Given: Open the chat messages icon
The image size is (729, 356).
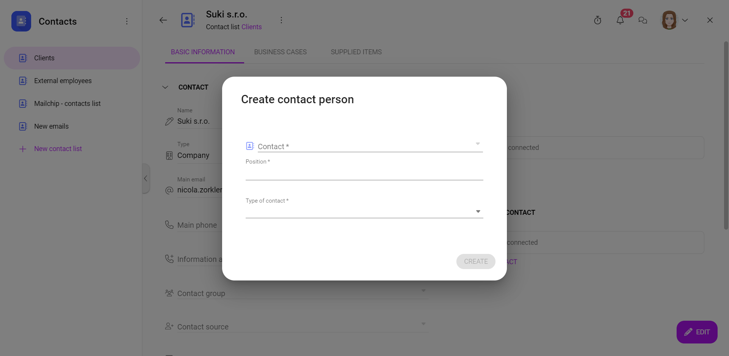Looking at the screenshot, I should [643, 20].
